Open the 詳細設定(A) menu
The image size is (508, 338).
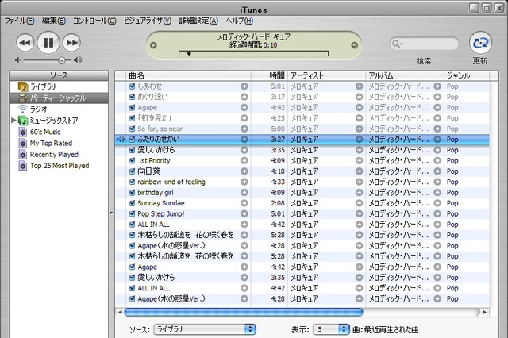tap(198, 21)
